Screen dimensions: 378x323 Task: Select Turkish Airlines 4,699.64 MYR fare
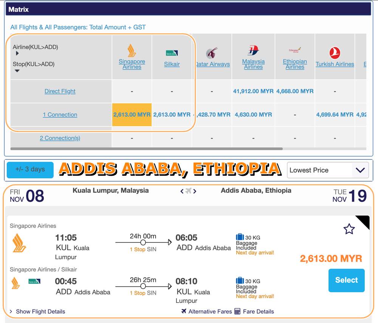click(x=335, y=115)
